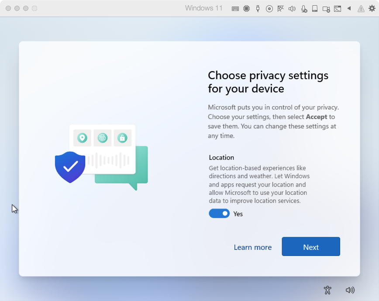
Task: Click the "Yes" label beside toggle
Action: click(238, 214)
